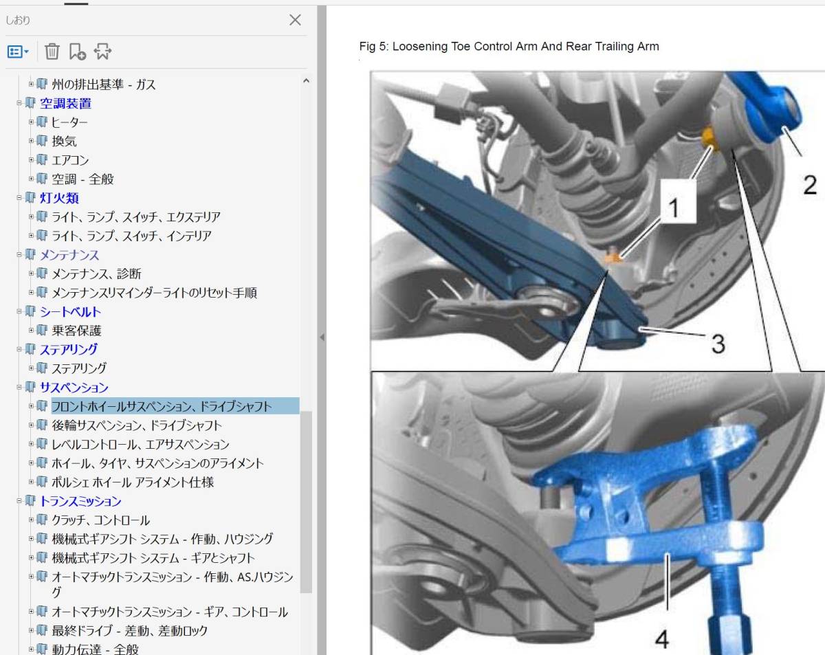Collapse the 灯火類 section
This screenshot has height=655, width=825.
pyautogui.click(x=20, y=198)
